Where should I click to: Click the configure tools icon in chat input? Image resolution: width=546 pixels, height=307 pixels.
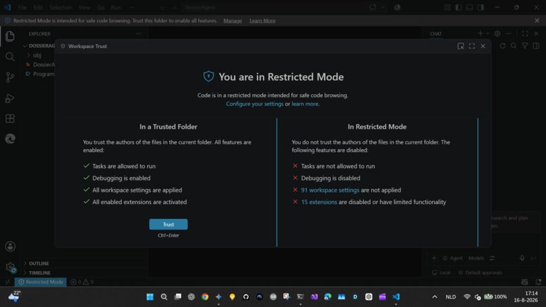pos(492,258)
